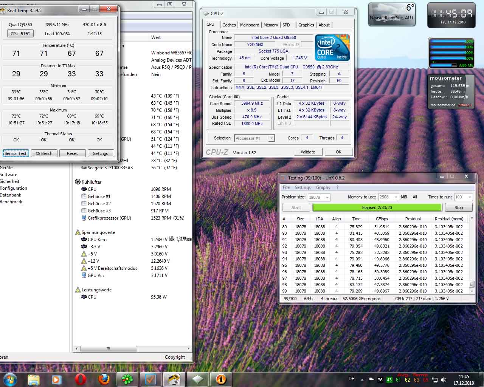
Task: Click OK in the CPU-Z window
Action: point(338,152)
